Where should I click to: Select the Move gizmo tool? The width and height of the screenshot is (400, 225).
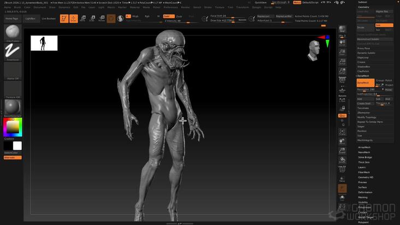pos(83,19)
